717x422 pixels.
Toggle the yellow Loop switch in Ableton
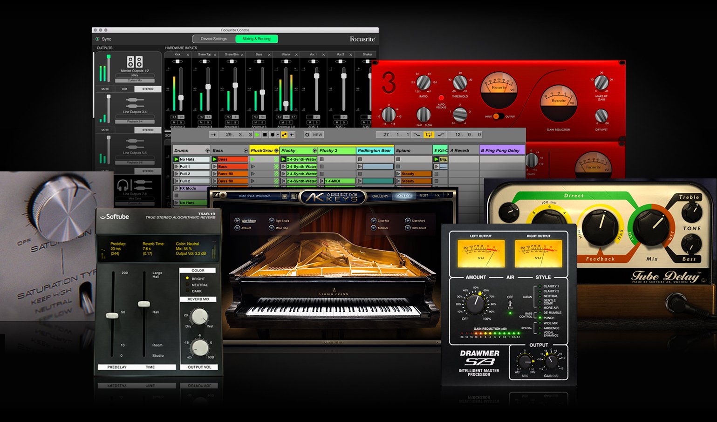pyautogui.click(x=429, y=135)
